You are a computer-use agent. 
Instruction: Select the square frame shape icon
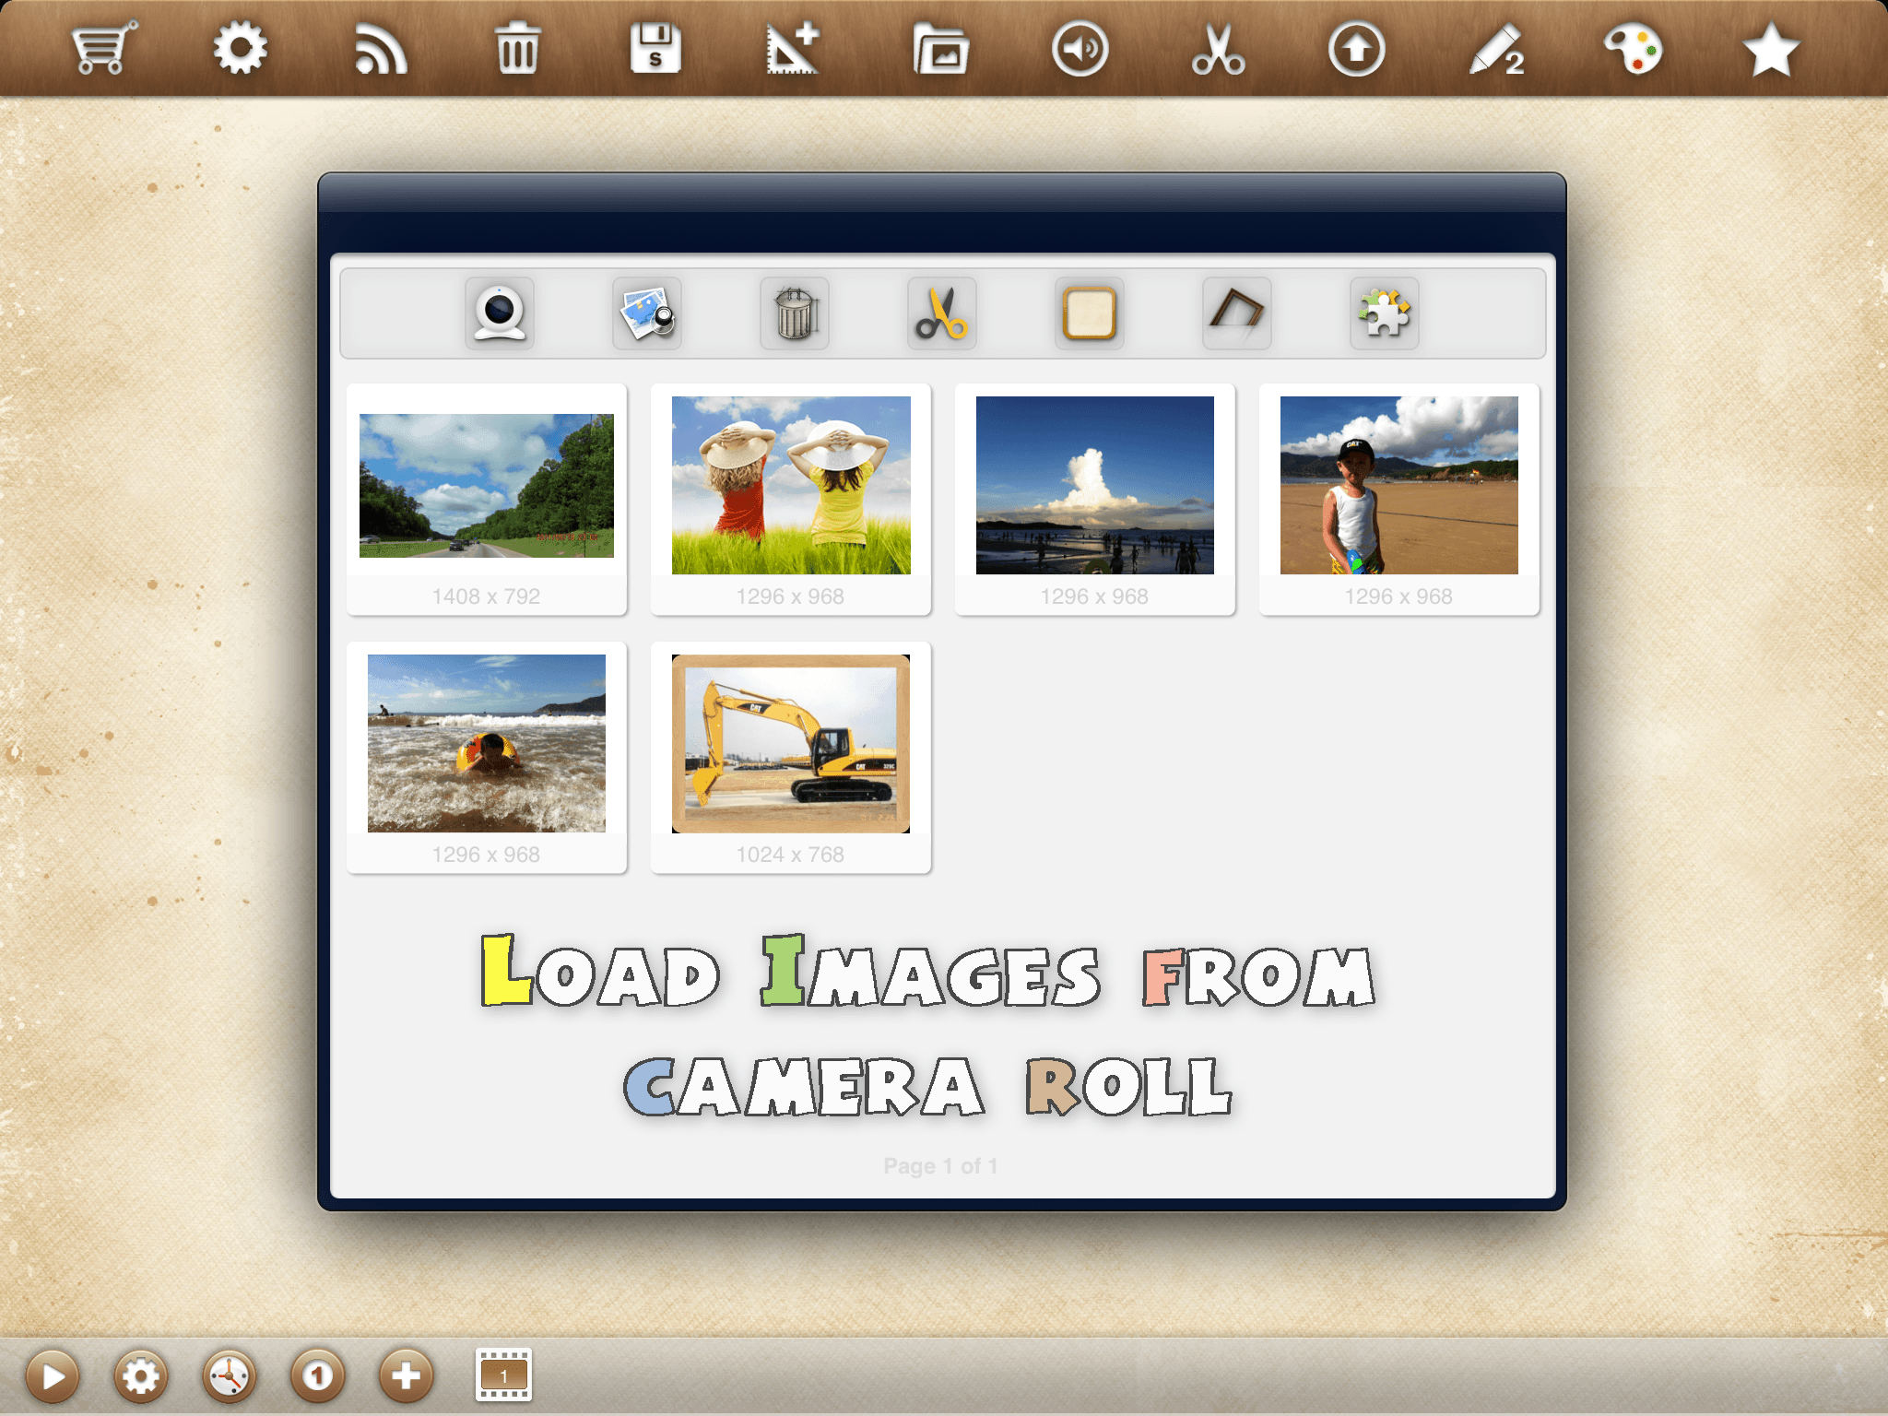(1089, 313)
